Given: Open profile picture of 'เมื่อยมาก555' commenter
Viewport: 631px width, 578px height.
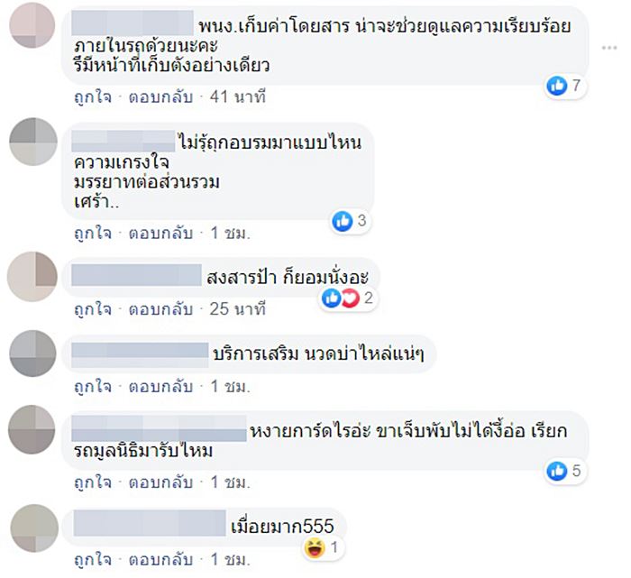Looking at the screenshot, I should coord(34,528).
